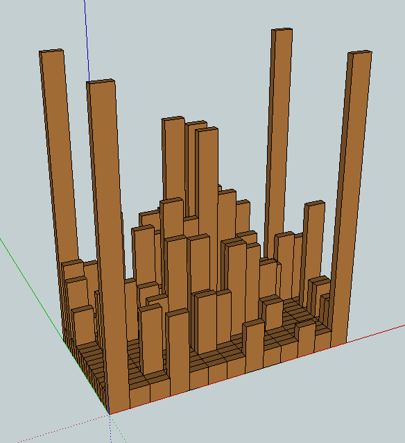
Task: Select the tall bar standing at the axis origin
Action: click(x=108, y=246)
